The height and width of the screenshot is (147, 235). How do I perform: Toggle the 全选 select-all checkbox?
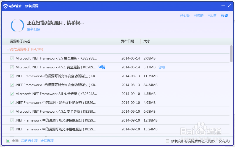[8, 141]
